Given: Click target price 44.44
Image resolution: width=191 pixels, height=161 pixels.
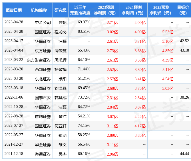Looking at the screenshot, I should coord(184,154).
